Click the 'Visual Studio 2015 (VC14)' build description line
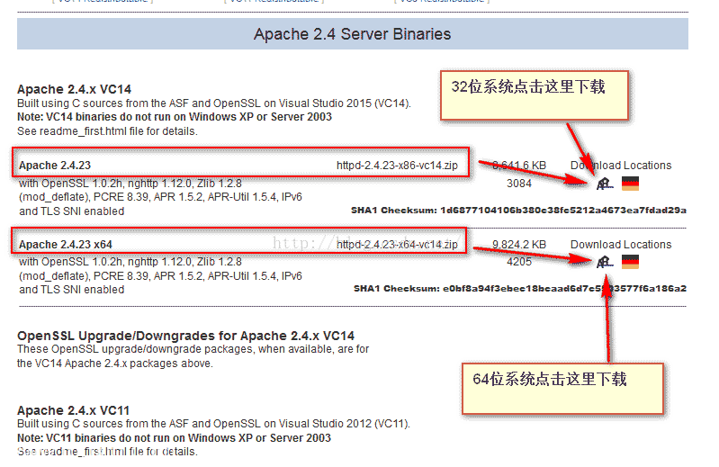 pos(214,103)
